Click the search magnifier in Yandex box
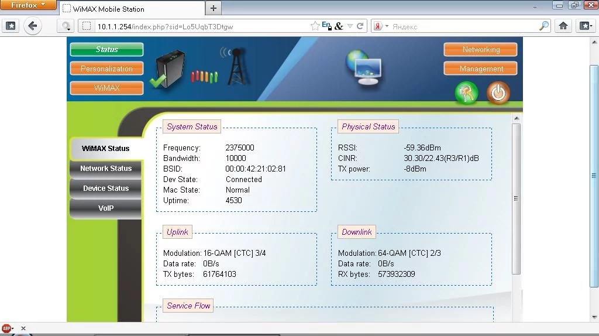599x336 pixels. [x=543, y=26]
